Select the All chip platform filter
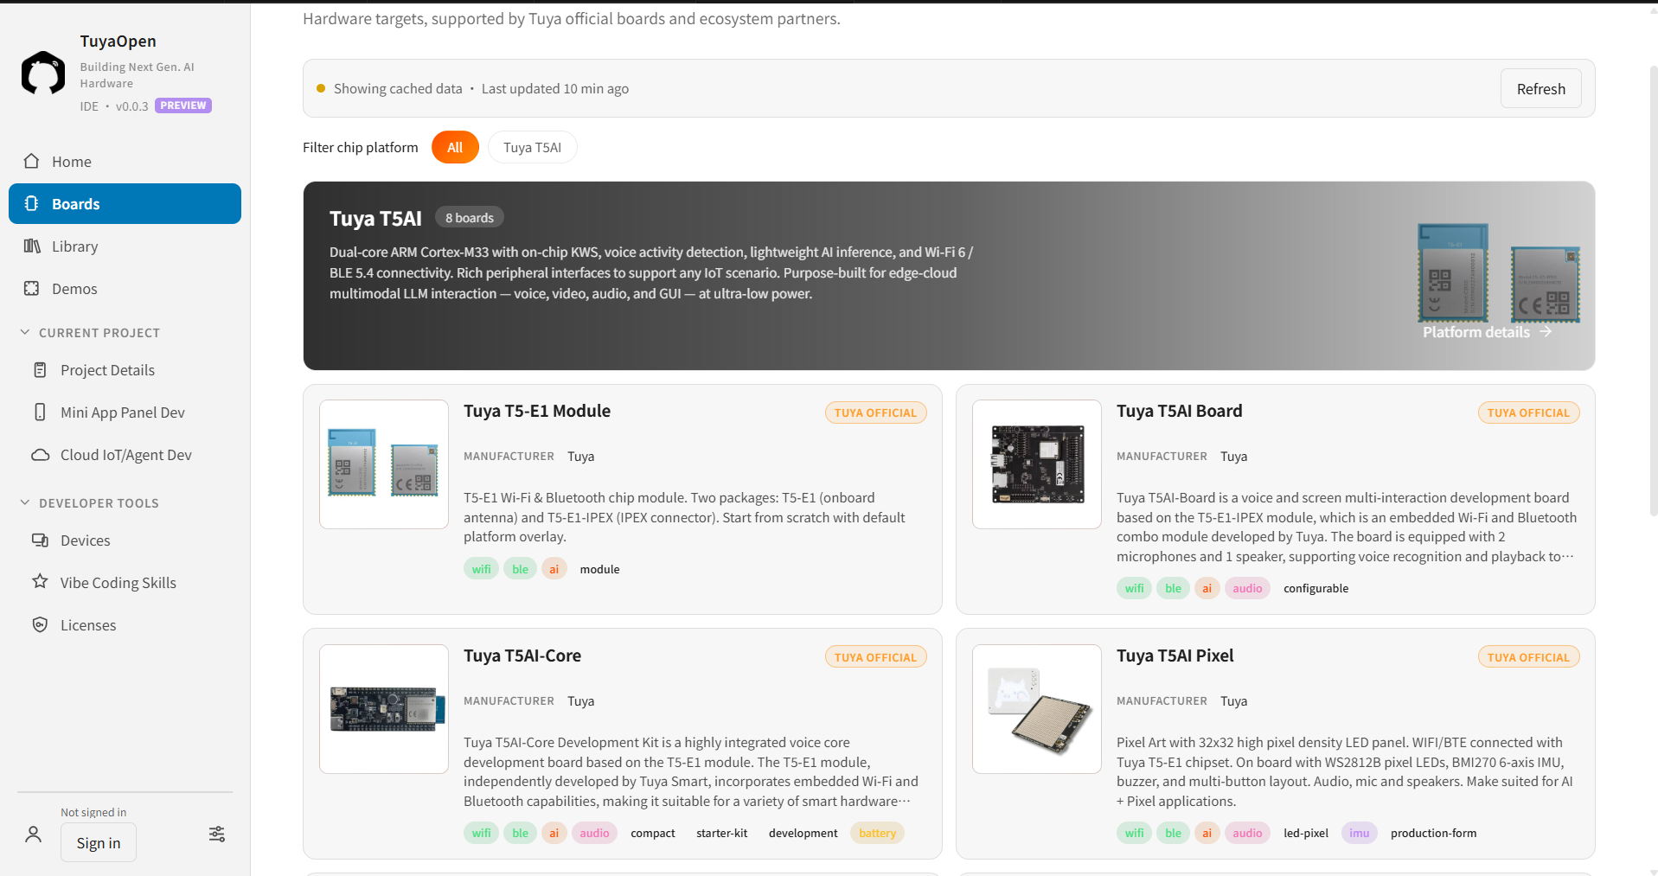The image size is (1658, 876). click(455, 147)
